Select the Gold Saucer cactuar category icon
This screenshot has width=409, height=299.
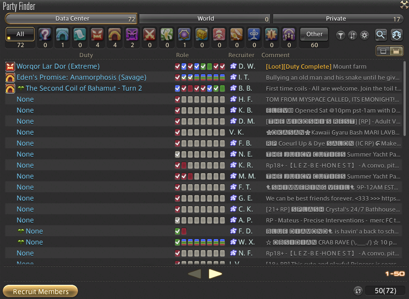167,34
